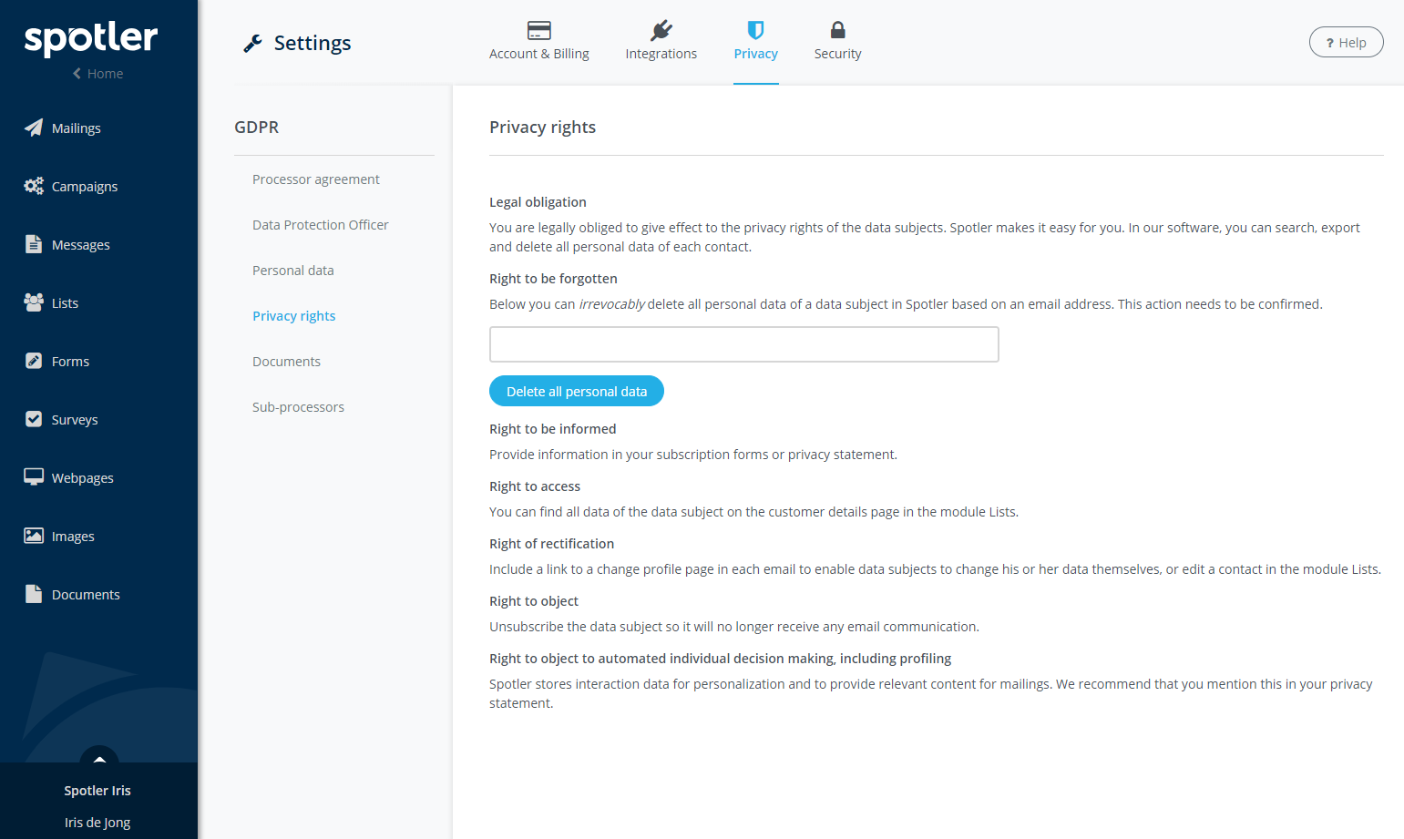
Task: Go back using the Home chevron
Action: click(x=77, y=74)
